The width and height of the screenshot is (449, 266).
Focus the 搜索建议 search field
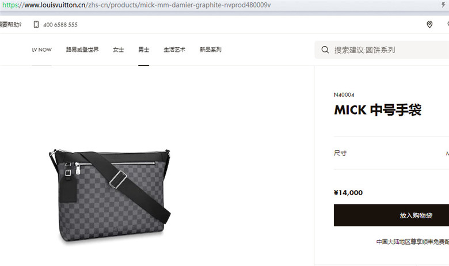[382, 50]
